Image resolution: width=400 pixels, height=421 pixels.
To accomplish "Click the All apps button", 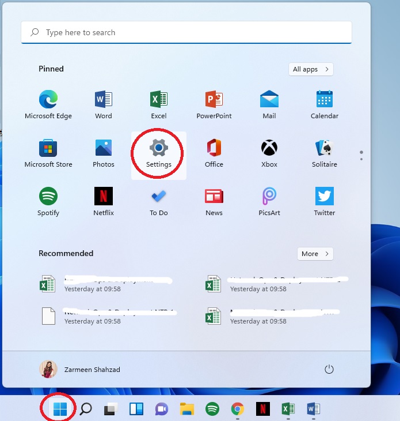I will (x=311, y=69).
